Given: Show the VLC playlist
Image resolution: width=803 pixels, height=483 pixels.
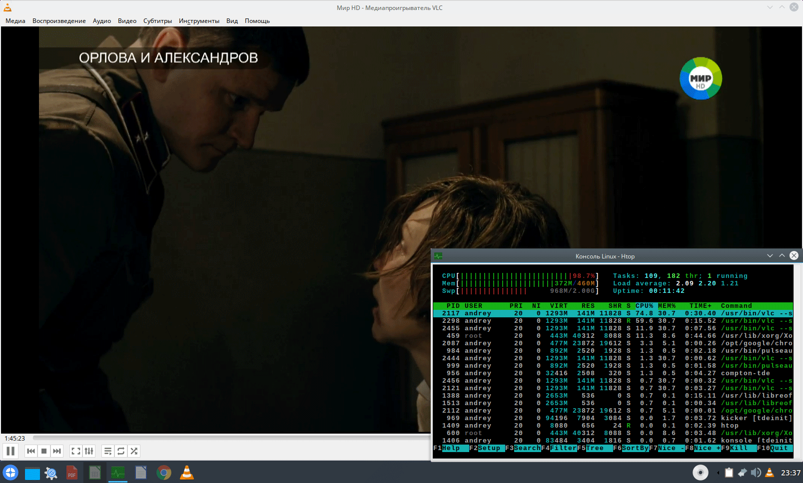Looking at the screenshot, I should 108,451.
